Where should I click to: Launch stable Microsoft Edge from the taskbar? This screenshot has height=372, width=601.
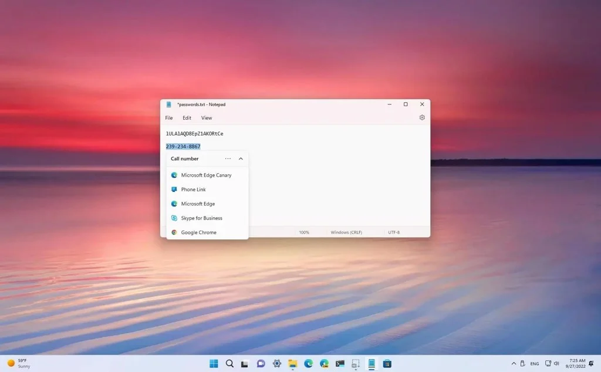coord(309,364)
